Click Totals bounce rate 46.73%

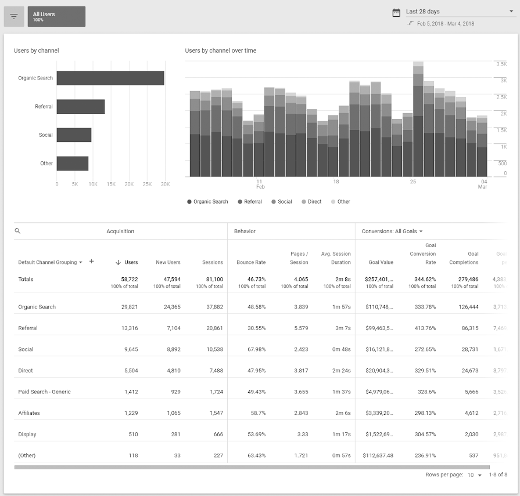point(256,279)
